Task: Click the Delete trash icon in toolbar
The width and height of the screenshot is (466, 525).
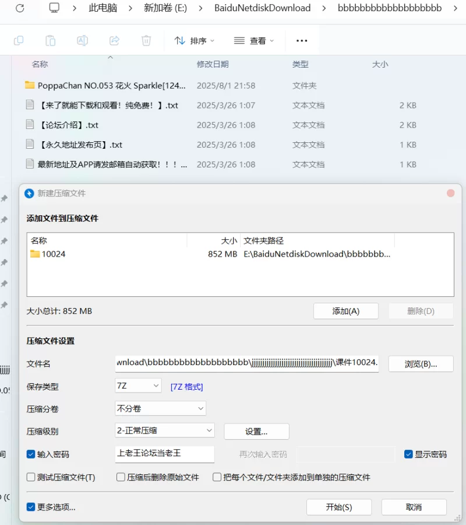Action: (146, 41)
